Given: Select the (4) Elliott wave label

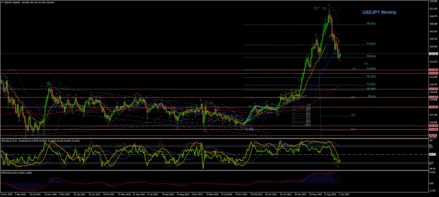Looking at the screenshot, I should (x=366, y=63).
